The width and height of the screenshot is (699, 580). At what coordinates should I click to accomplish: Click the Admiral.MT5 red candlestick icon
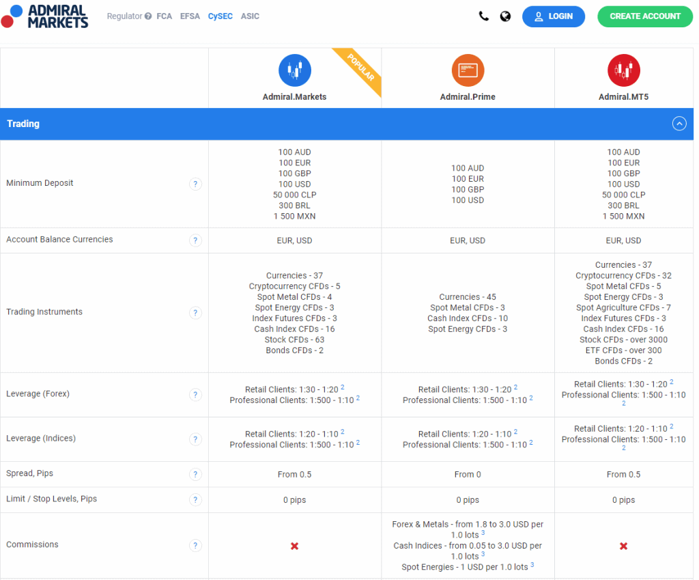tap(624, 70)
